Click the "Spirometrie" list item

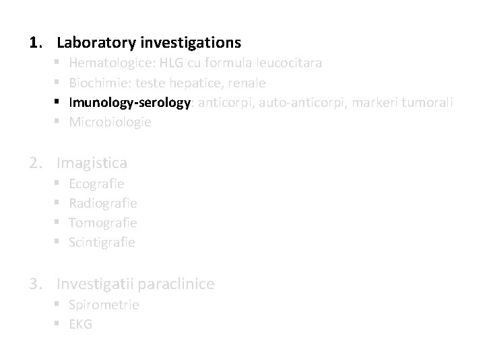point(104,305)
